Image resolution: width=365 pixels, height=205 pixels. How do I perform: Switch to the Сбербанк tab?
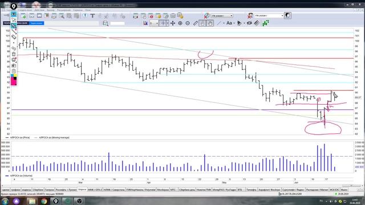[38, 190]
